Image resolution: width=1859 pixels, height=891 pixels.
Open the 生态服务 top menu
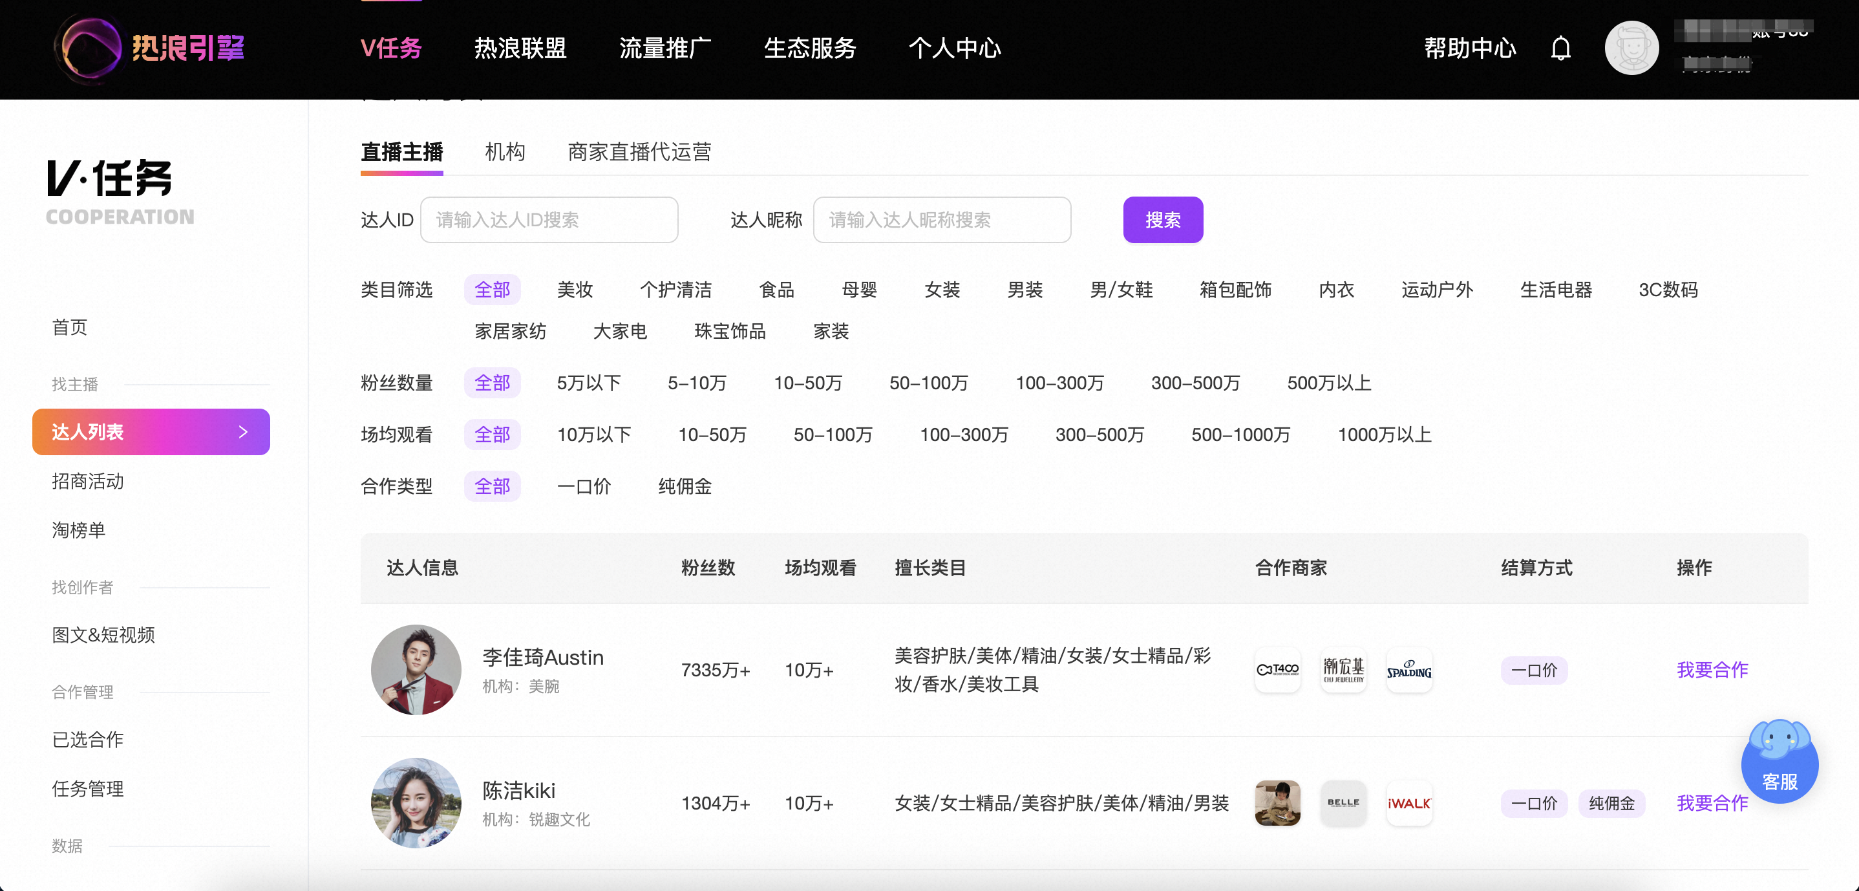point(810,48)
